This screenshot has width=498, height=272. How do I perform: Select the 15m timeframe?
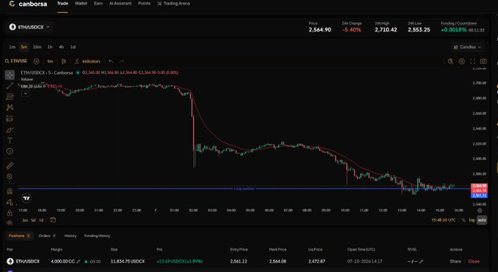[37, 47]
